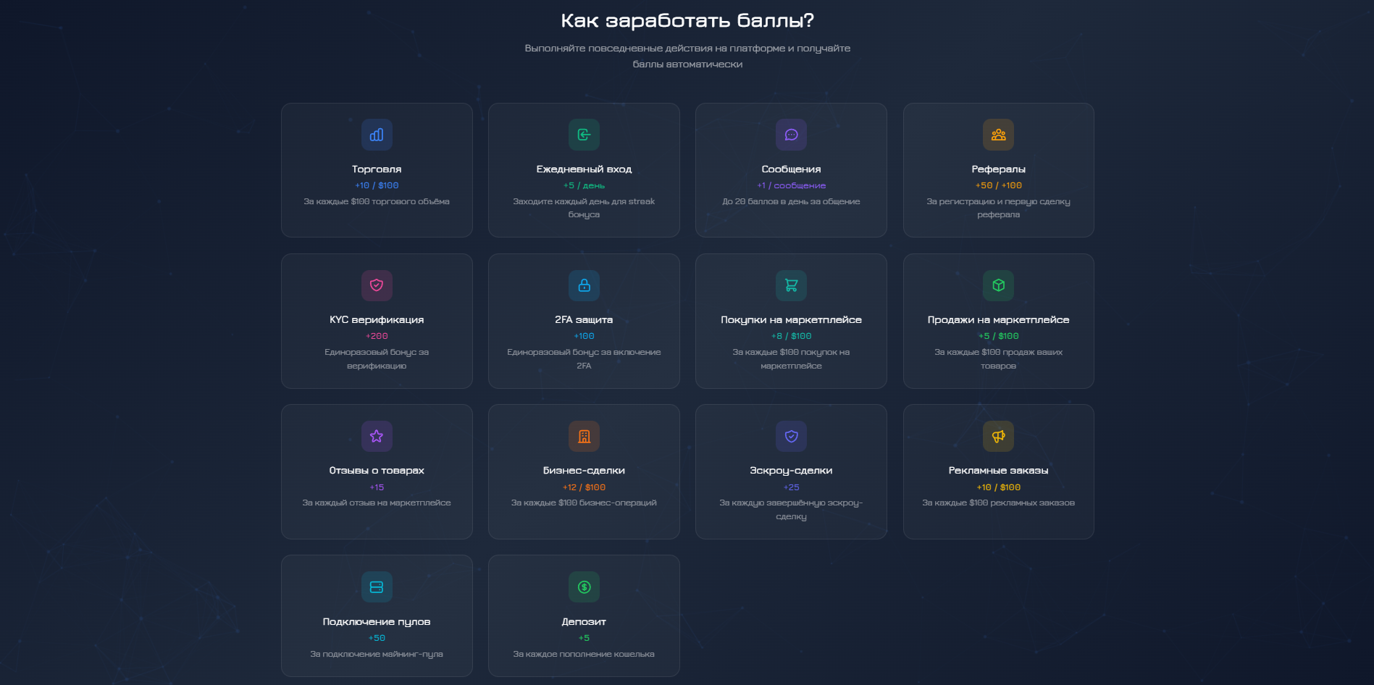Click the shopping cart icon for Покупки
The height and width of the screenshot is (685, 1374).
pos(791,285)
